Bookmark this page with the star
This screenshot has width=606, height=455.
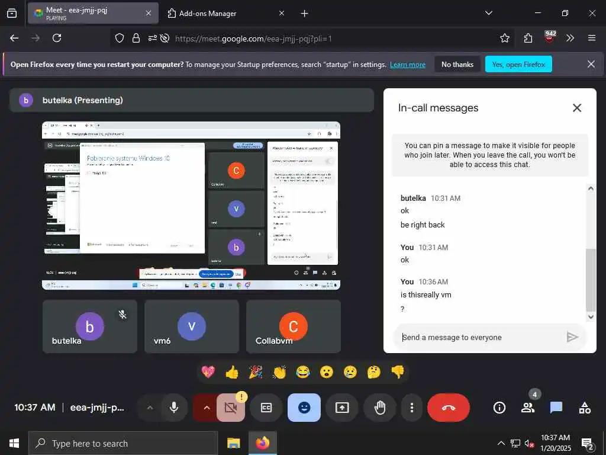click(504, 38)
